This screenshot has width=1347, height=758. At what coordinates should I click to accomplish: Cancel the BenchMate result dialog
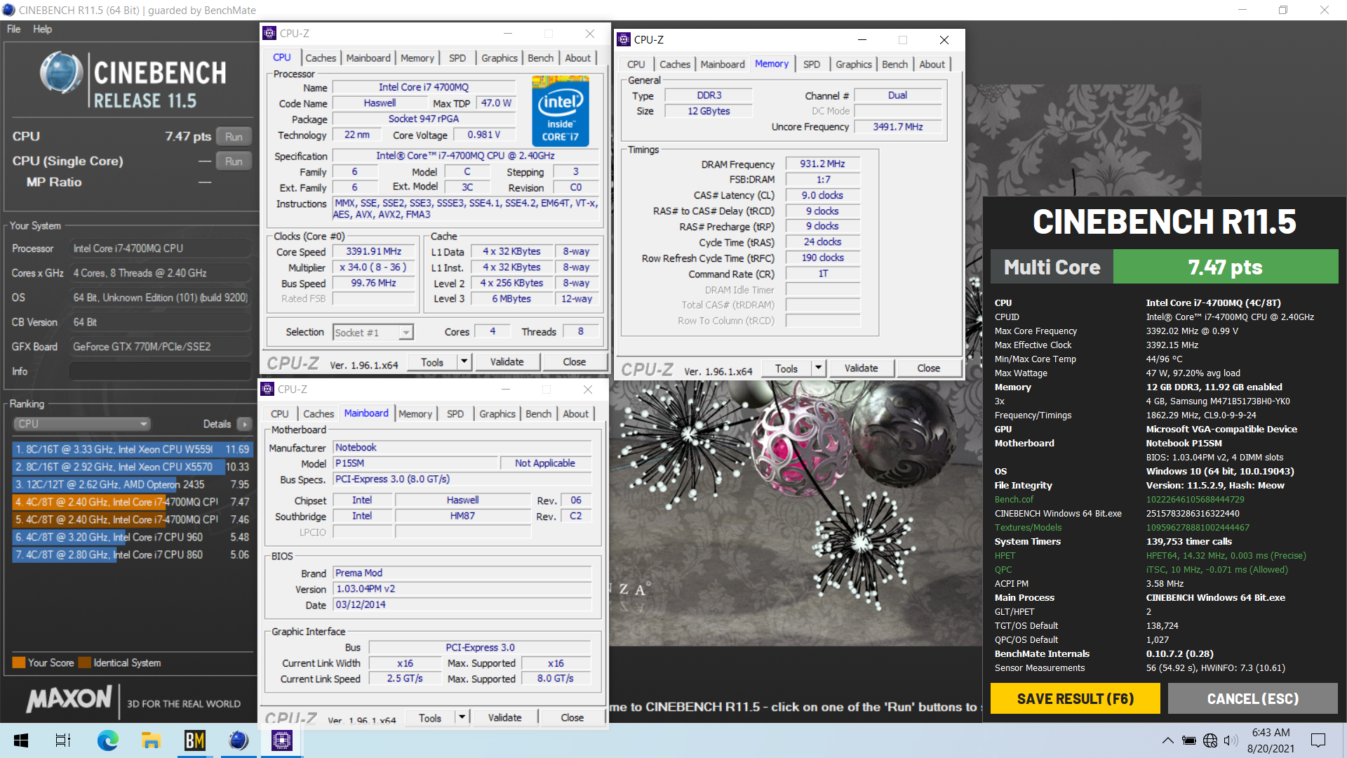1252,699
